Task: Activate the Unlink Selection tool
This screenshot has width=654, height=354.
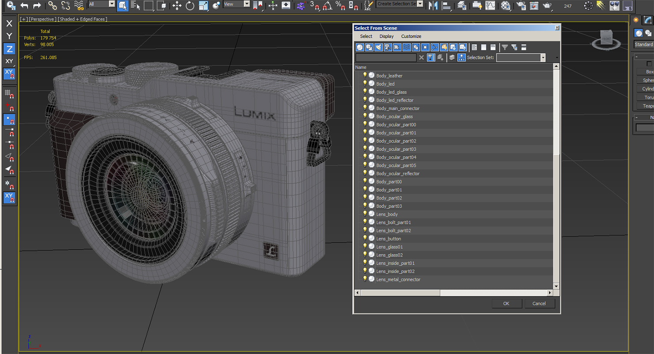Action: (x=66, y=5)
